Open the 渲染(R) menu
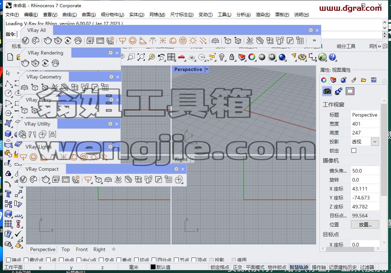 pos(263,15)
